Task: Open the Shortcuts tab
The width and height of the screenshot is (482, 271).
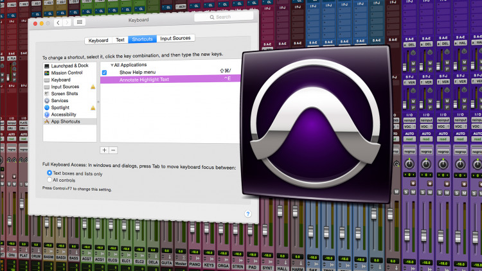Action: [142, 39]
